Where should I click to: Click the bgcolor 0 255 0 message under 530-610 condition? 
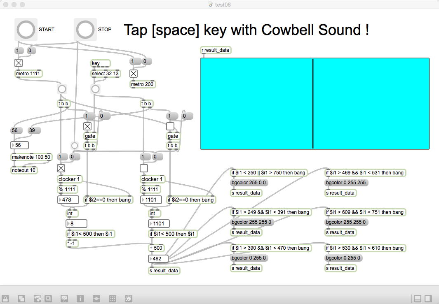click(x=343, y=258)
